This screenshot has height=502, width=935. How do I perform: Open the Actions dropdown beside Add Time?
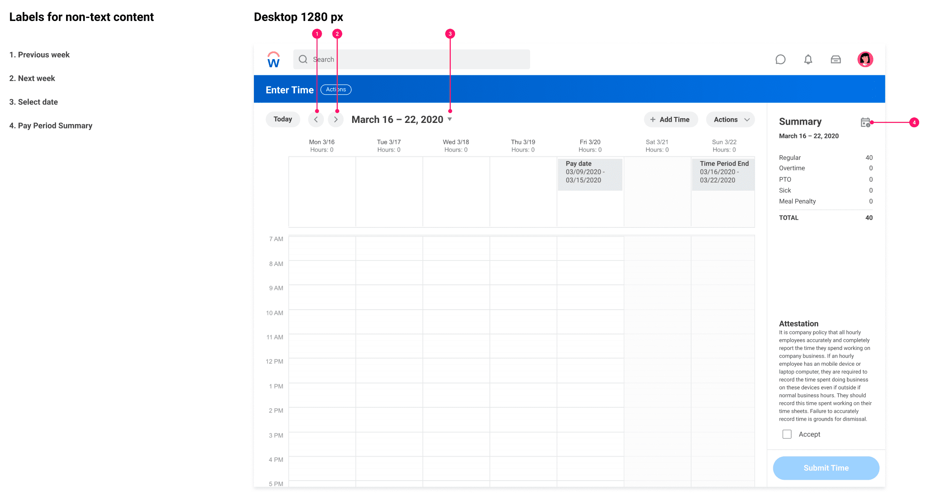[730, 120]
